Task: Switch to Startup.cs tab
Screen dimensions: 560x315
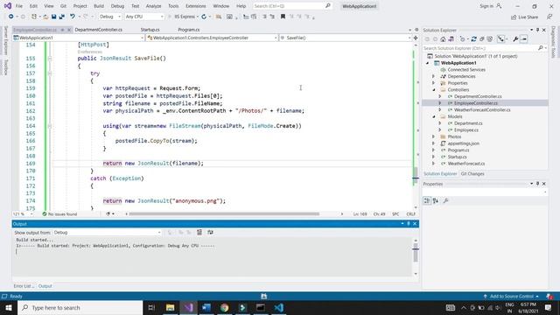Action: click(x=150, y=30)
